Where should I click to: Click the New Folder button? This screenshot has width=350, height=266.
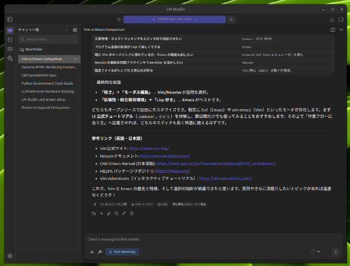point(31,50)
